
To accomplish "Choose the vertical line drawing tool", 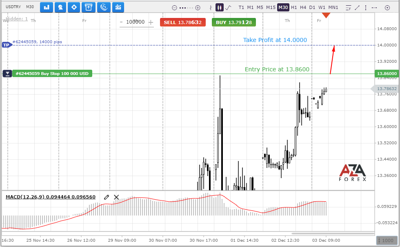I will tap(366, 8).
